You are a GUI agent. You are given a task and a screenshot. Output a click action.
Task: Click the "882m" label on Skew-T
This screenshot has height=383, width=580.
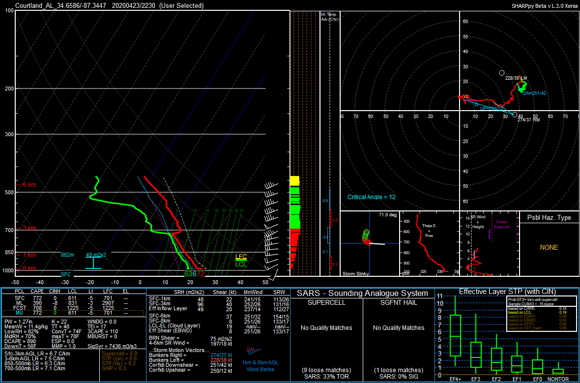pos(68,255)
